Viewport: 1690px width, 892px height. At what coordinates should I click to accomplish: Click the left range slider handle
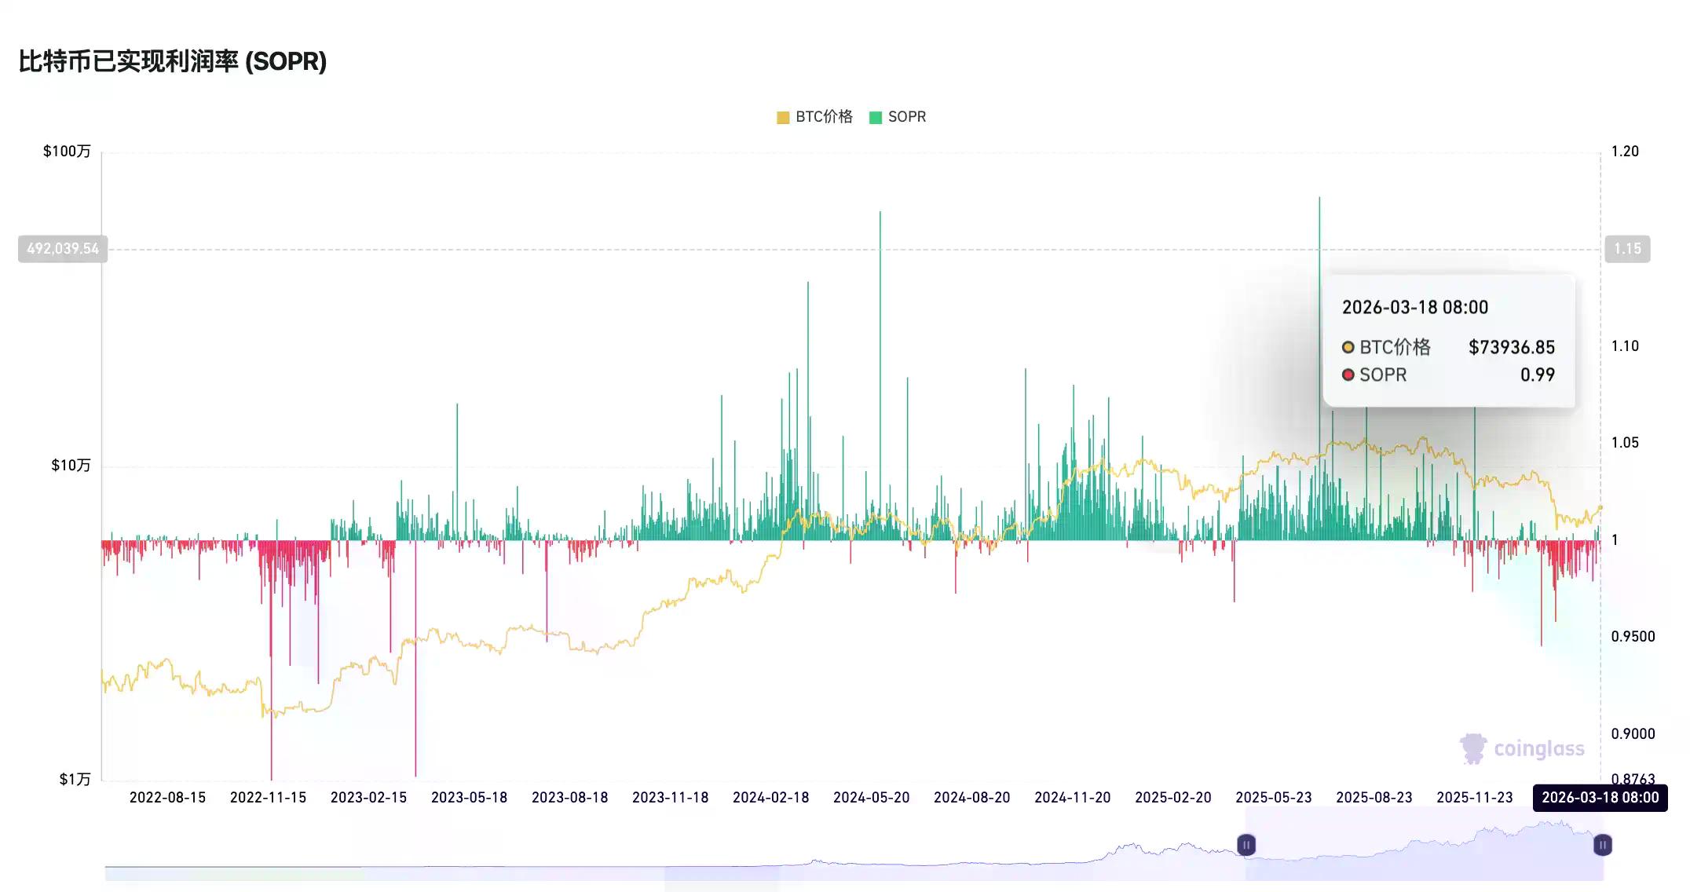click(1246, 845)
